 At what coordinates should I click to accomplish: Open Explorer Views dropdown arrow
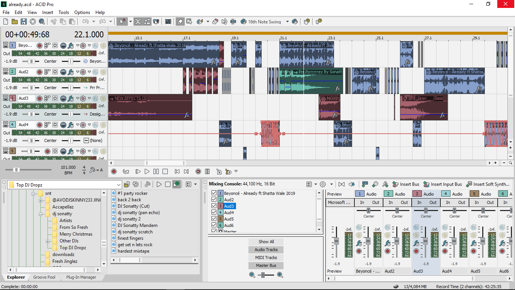195,184
